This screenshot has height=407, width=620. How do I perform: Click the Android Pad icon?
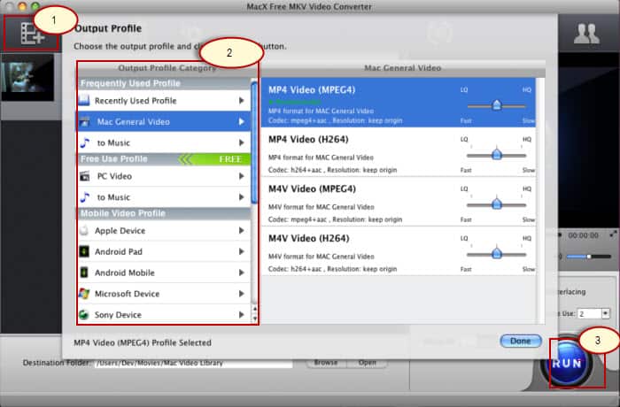[84, 251]
